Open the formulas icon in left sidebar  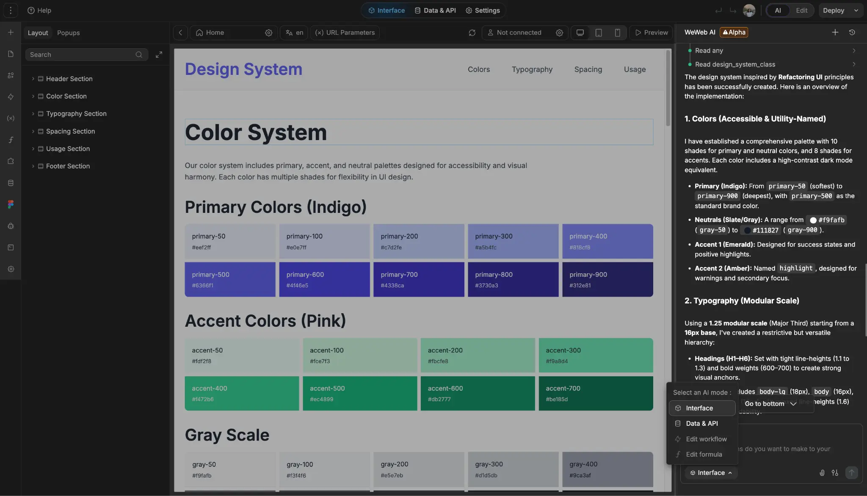pyautogui.click(x=11, y=140)
